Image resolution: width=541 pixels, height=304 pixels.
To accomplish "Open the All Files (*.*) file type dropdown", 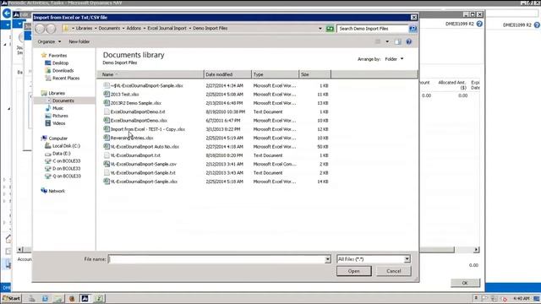I will coord(374,259).
